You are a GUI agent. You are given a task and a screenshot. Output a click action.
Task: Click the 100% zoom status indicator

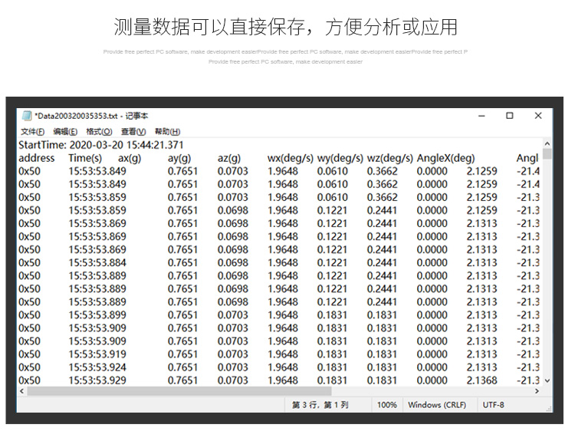[387, 405]
